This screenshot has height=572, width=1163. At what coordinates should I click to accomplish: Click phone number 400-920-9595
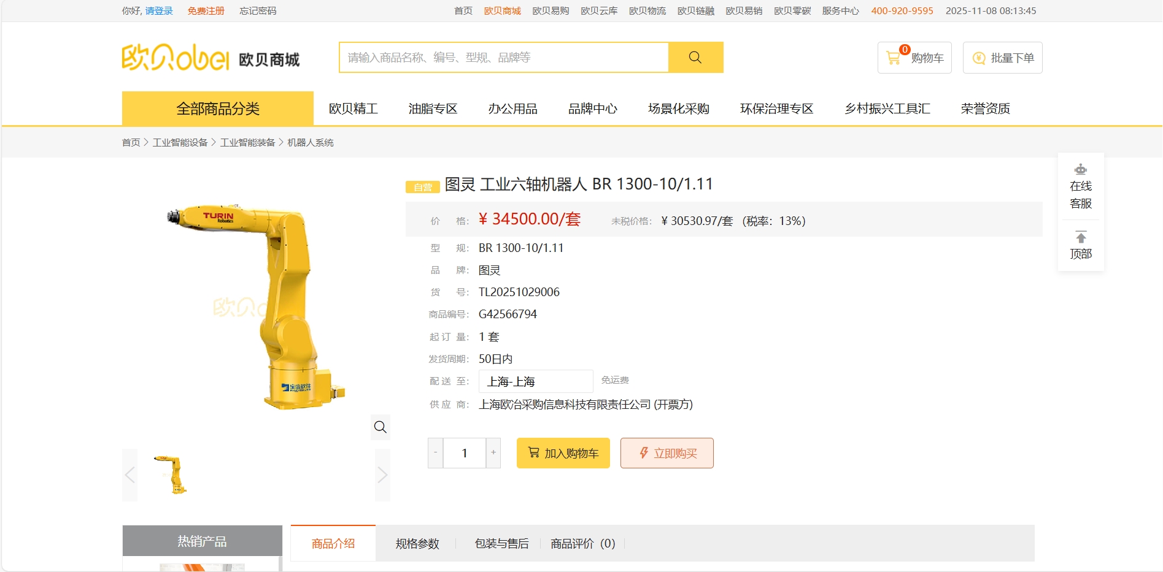point(902,11)
